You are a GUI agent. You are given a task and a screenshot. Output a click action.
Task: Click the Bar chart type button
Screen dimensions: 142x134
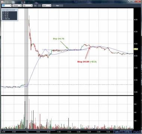(x=58, y=6)
